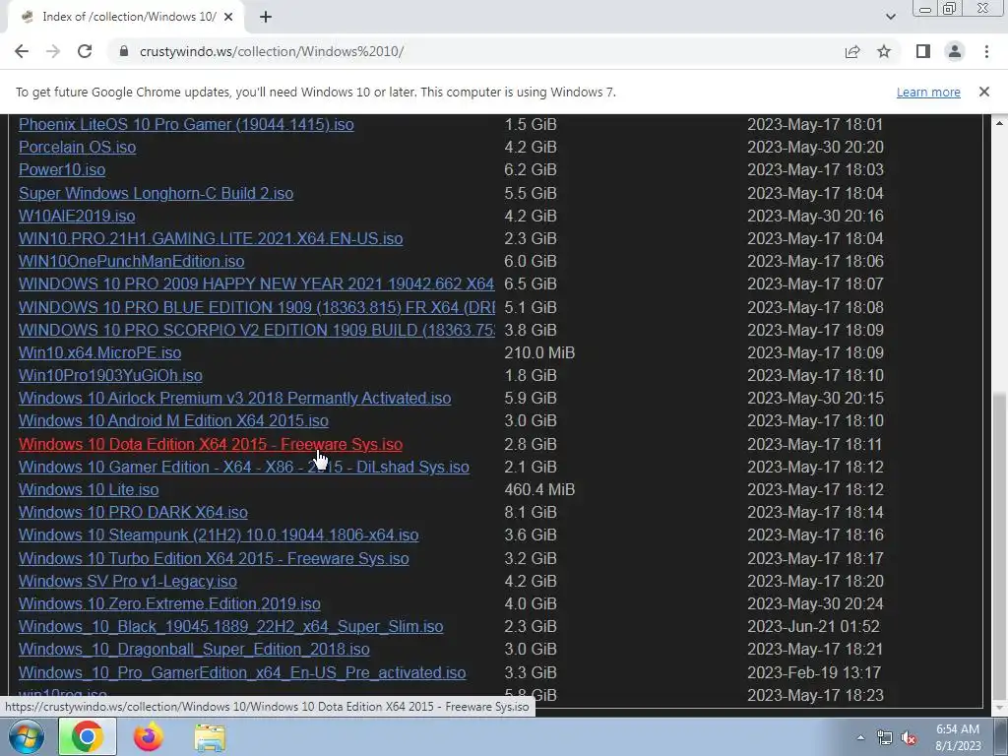The image size is (1008, 756).
Task: Open WINDOWS 10 PRO BLUE EDITION 1909 link
Action: [257, 307]
